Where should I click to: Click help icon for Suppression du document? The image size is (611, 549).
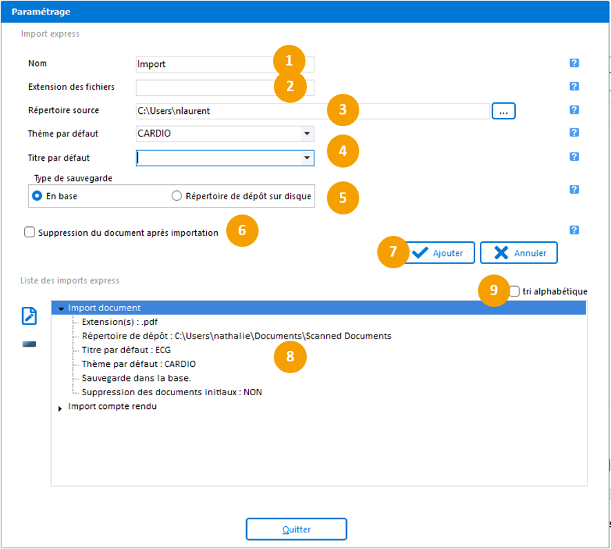(574, 230)
